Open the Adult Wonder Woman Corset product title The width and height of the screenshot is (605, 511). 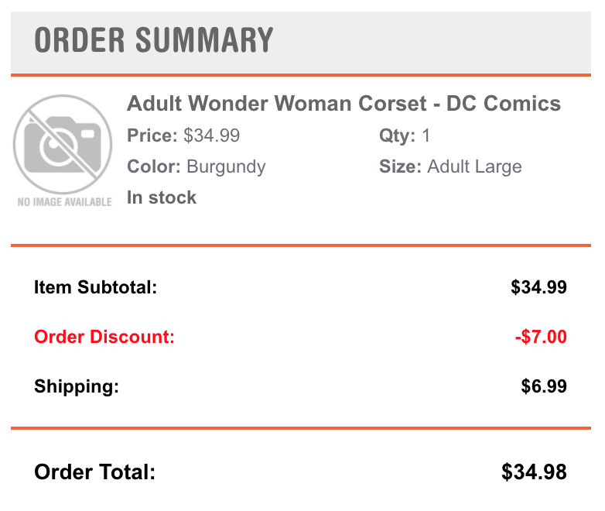[x=344, y=104]
